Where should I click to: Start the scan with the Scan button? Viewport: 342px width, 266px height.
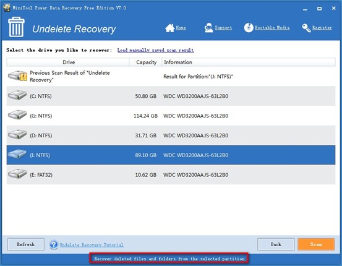[316, 244]
